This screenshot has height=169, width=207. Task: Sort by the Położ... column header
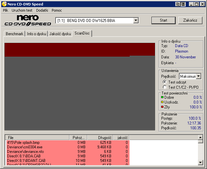point(78,138)
